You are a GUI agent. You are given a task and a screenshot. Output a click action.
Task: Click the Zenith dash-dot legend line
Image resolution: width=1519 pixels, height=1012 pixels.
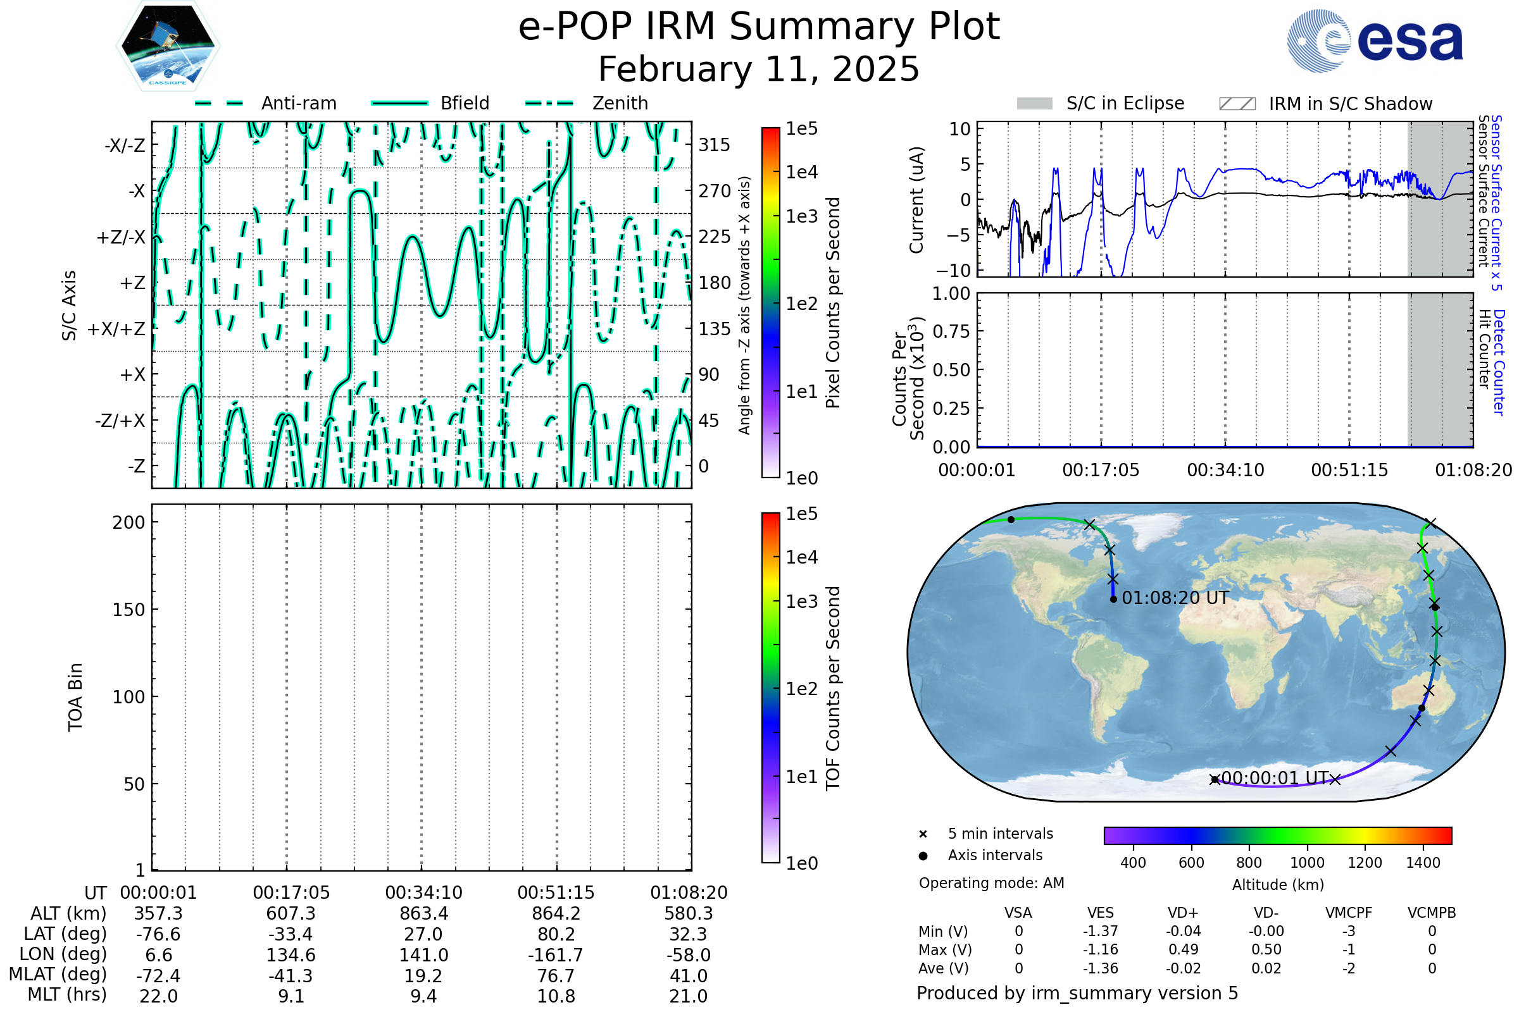click(549, 104)
